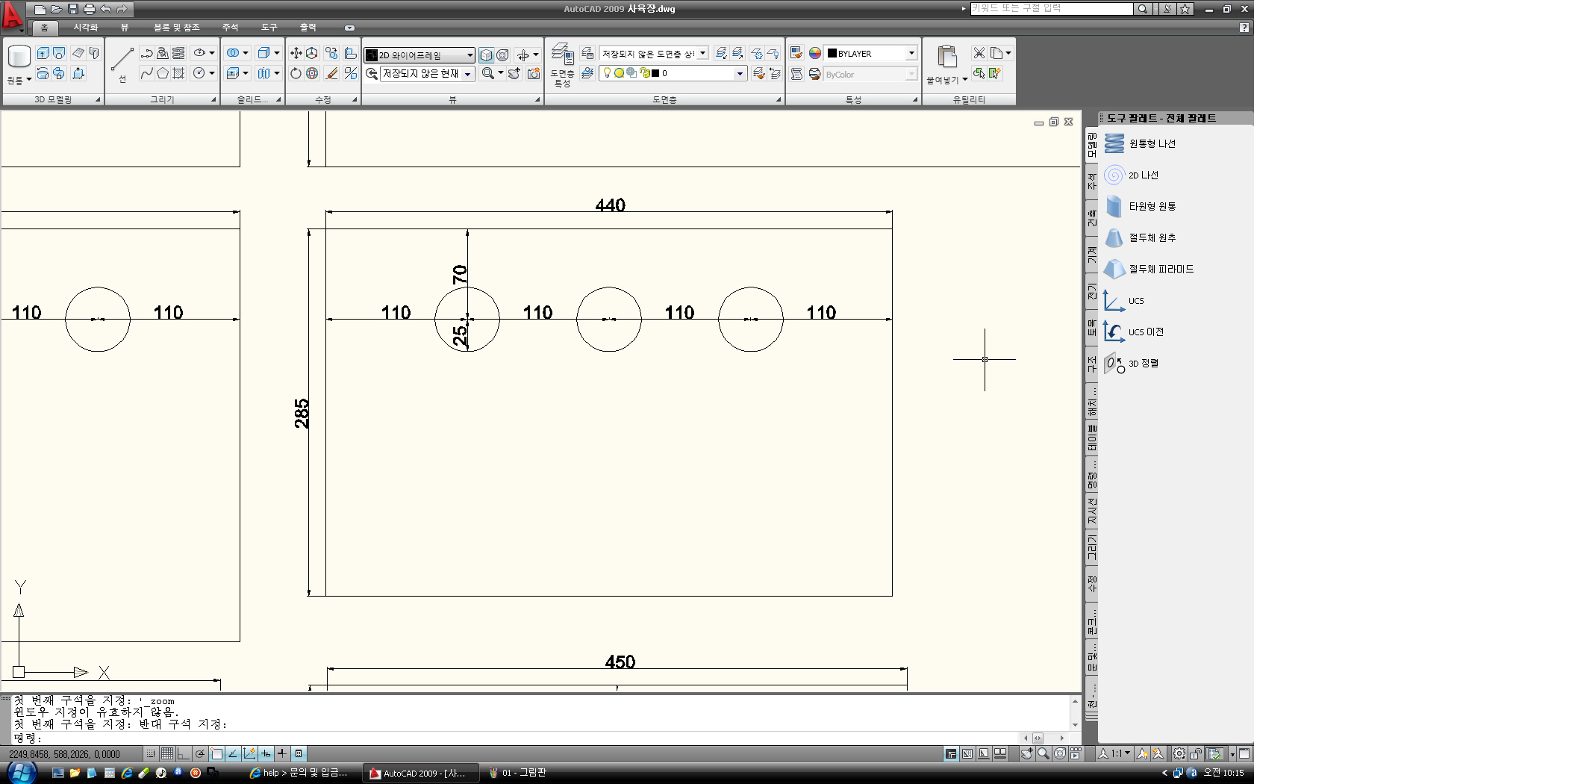
Task: Select the Cylindrical Helix (원통형 나선) palette tool
Action: 1140,143
